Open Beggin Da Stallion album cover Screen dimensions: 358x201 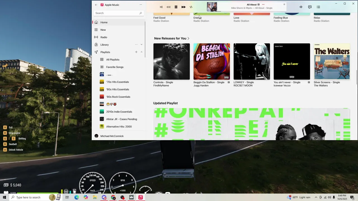pyautogui.click(x=212, y=61)
